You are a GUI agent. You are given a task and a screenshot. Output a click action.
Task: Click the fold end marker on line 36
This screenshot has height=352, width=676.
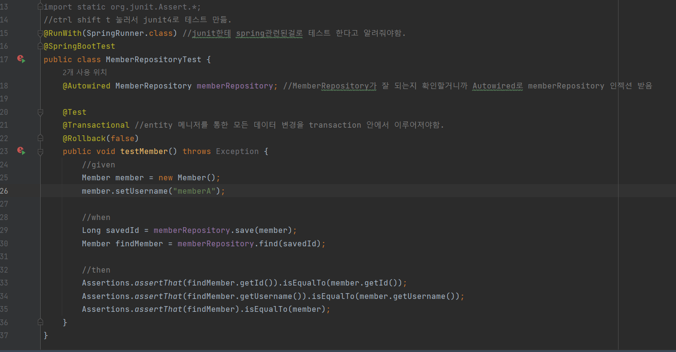tap(41, 322)
